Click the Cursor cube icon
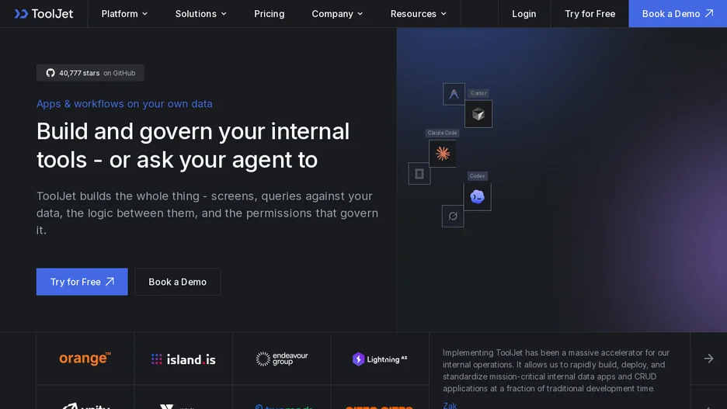Screen dimensions: 727x409 coord(478,114)
